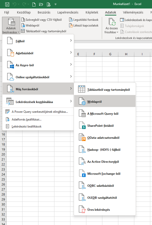Click the Open folder icon in quick access
This screenshot has width=152, height=225.
click(41, 4)
